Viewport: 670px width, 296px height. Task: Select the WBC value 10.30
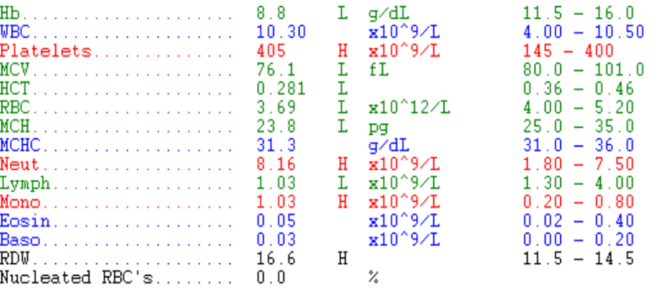(281, 32)
